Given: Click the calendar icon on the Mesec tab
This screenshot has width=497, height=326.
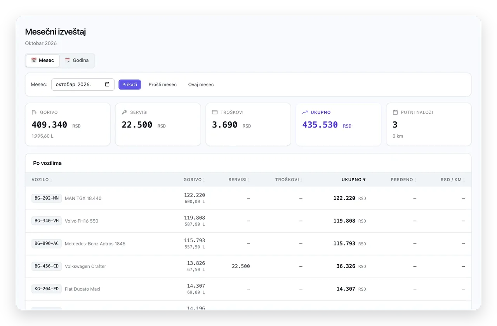Looking at the screenshot, I should (x=34, y=60).
